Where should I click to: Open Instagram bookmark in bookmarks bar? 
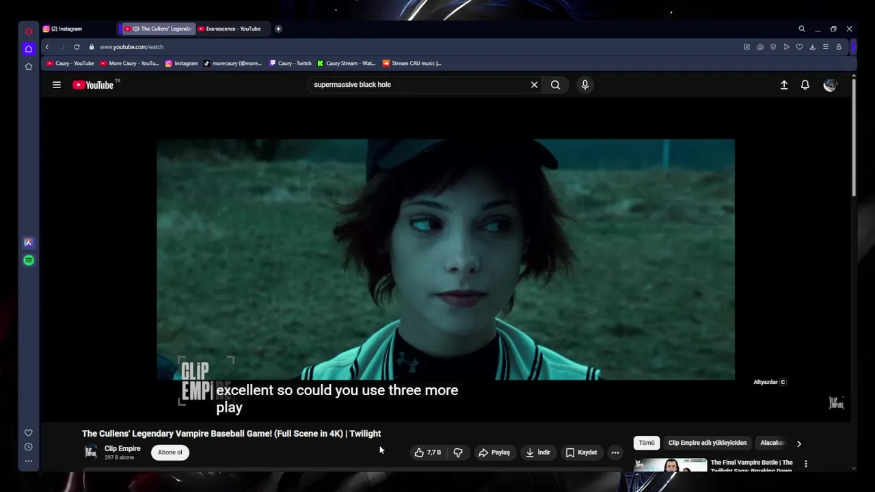click(182, 64)
